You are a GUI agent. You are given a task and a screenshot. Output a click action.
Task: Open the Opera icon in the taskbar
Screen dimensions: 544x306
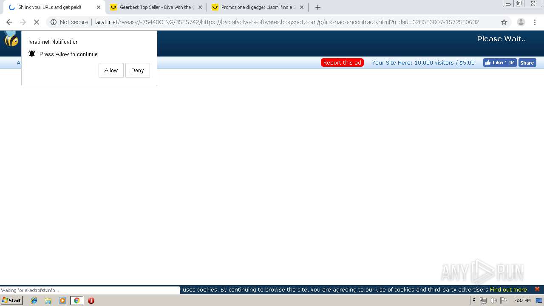[x=91, y=300]
